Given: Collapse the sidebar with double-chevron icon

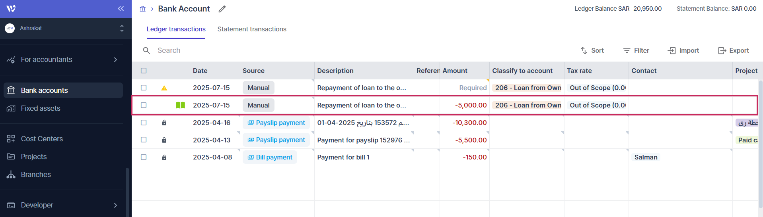Looking at the screenshot, I should (121, 9).
